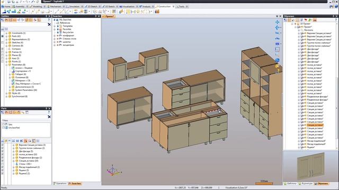
Task: Click the first blue icon in Construction toolbar
Action: pyautogui.click(x=4, y=12)
